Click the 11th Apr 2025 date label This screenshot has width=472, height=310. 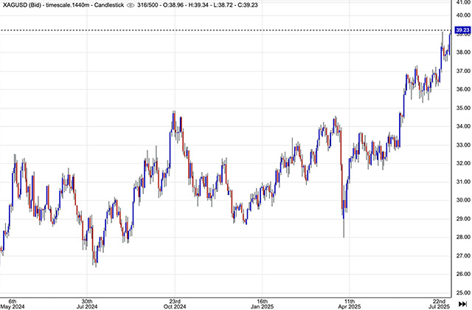tap(347, 302)
